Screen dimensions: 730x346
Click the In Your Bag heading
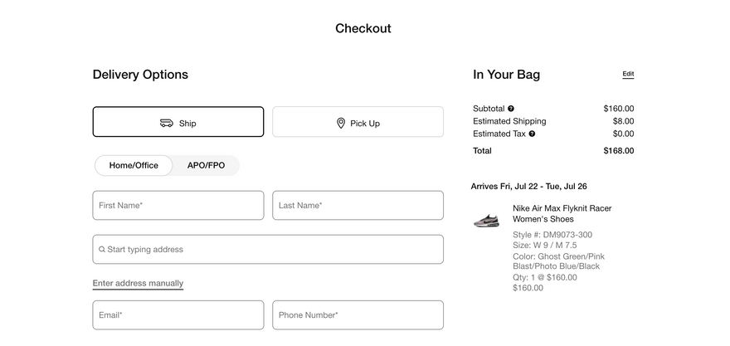pos(506,75)
